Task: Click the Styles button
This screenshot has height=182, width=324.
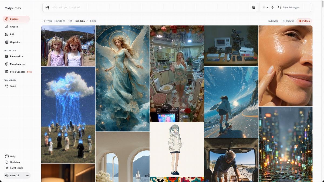Action: 273,21
